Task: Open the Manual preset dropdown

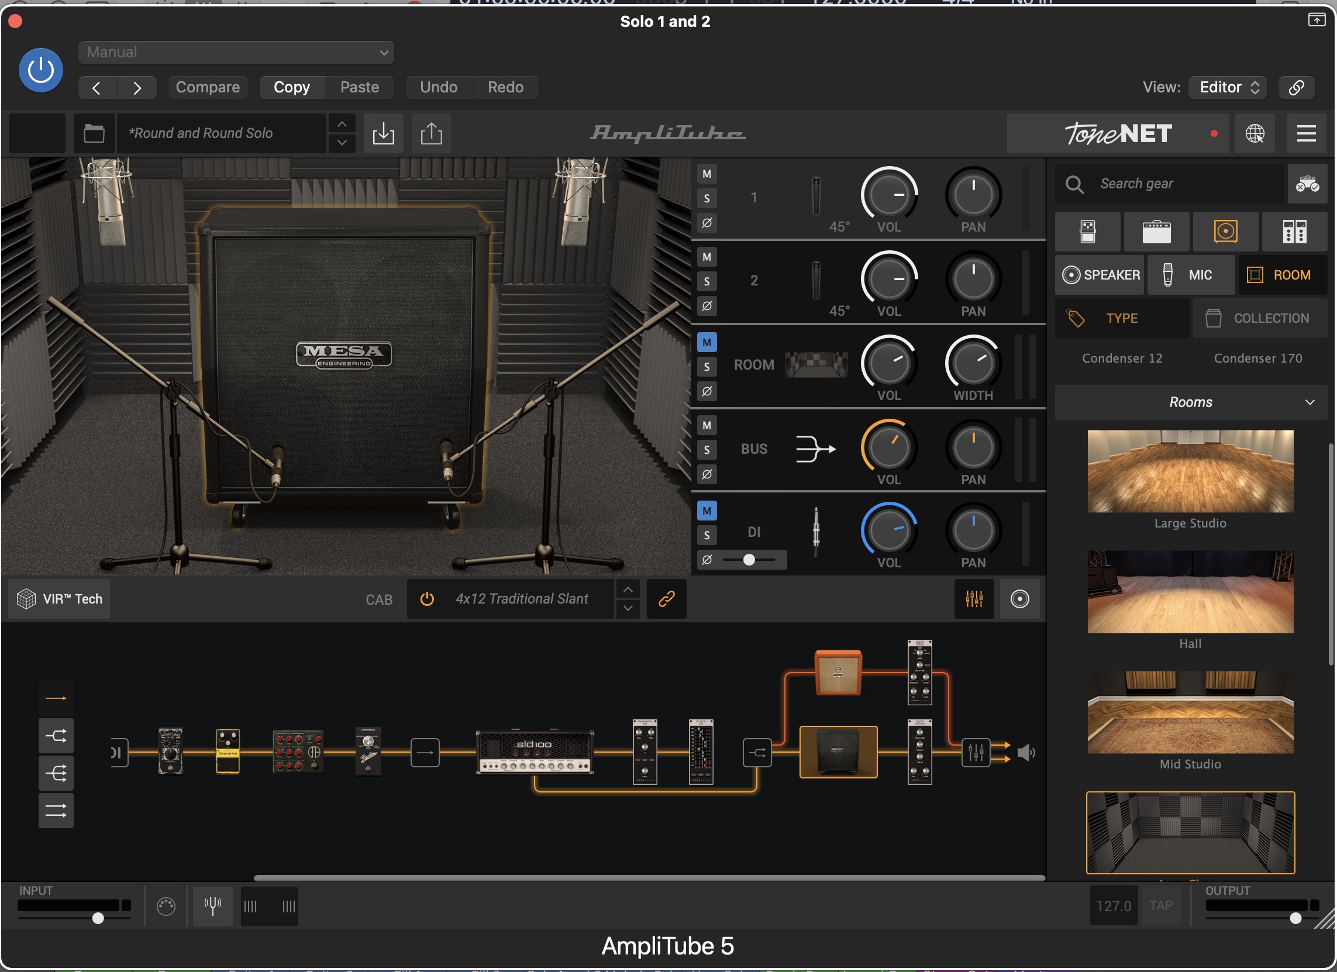Action: coord(236,53)
